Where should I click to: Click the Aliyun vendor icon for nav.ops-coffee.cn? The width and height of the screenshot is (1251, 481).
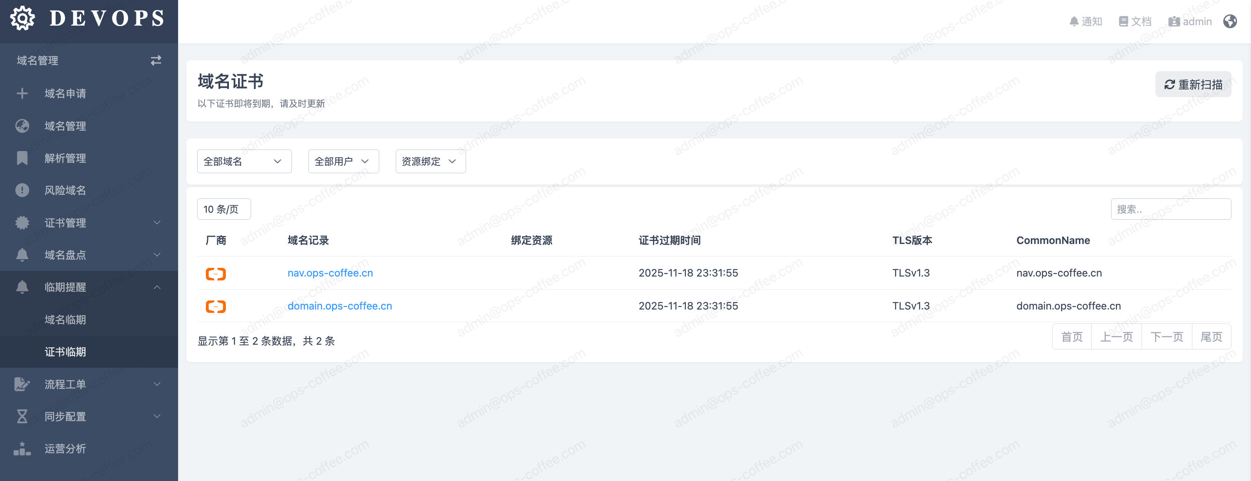215,274
